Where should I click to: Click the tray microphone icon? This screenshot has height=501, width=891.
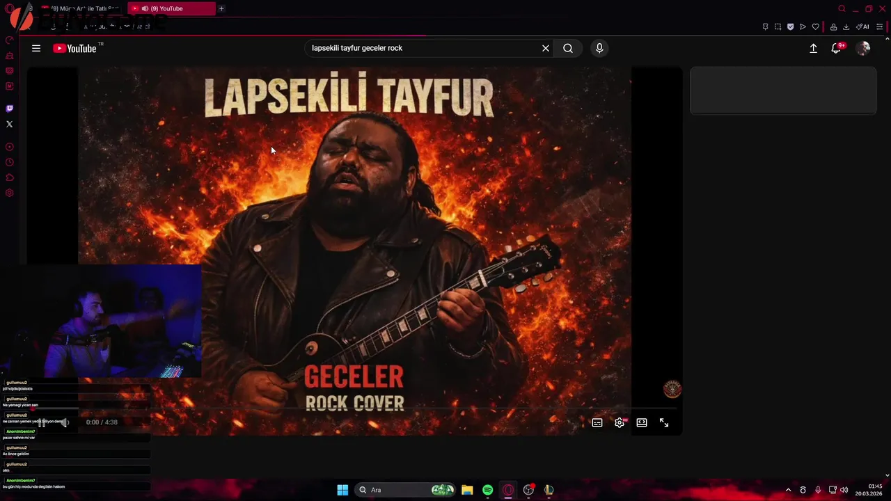tap(818, 490)
